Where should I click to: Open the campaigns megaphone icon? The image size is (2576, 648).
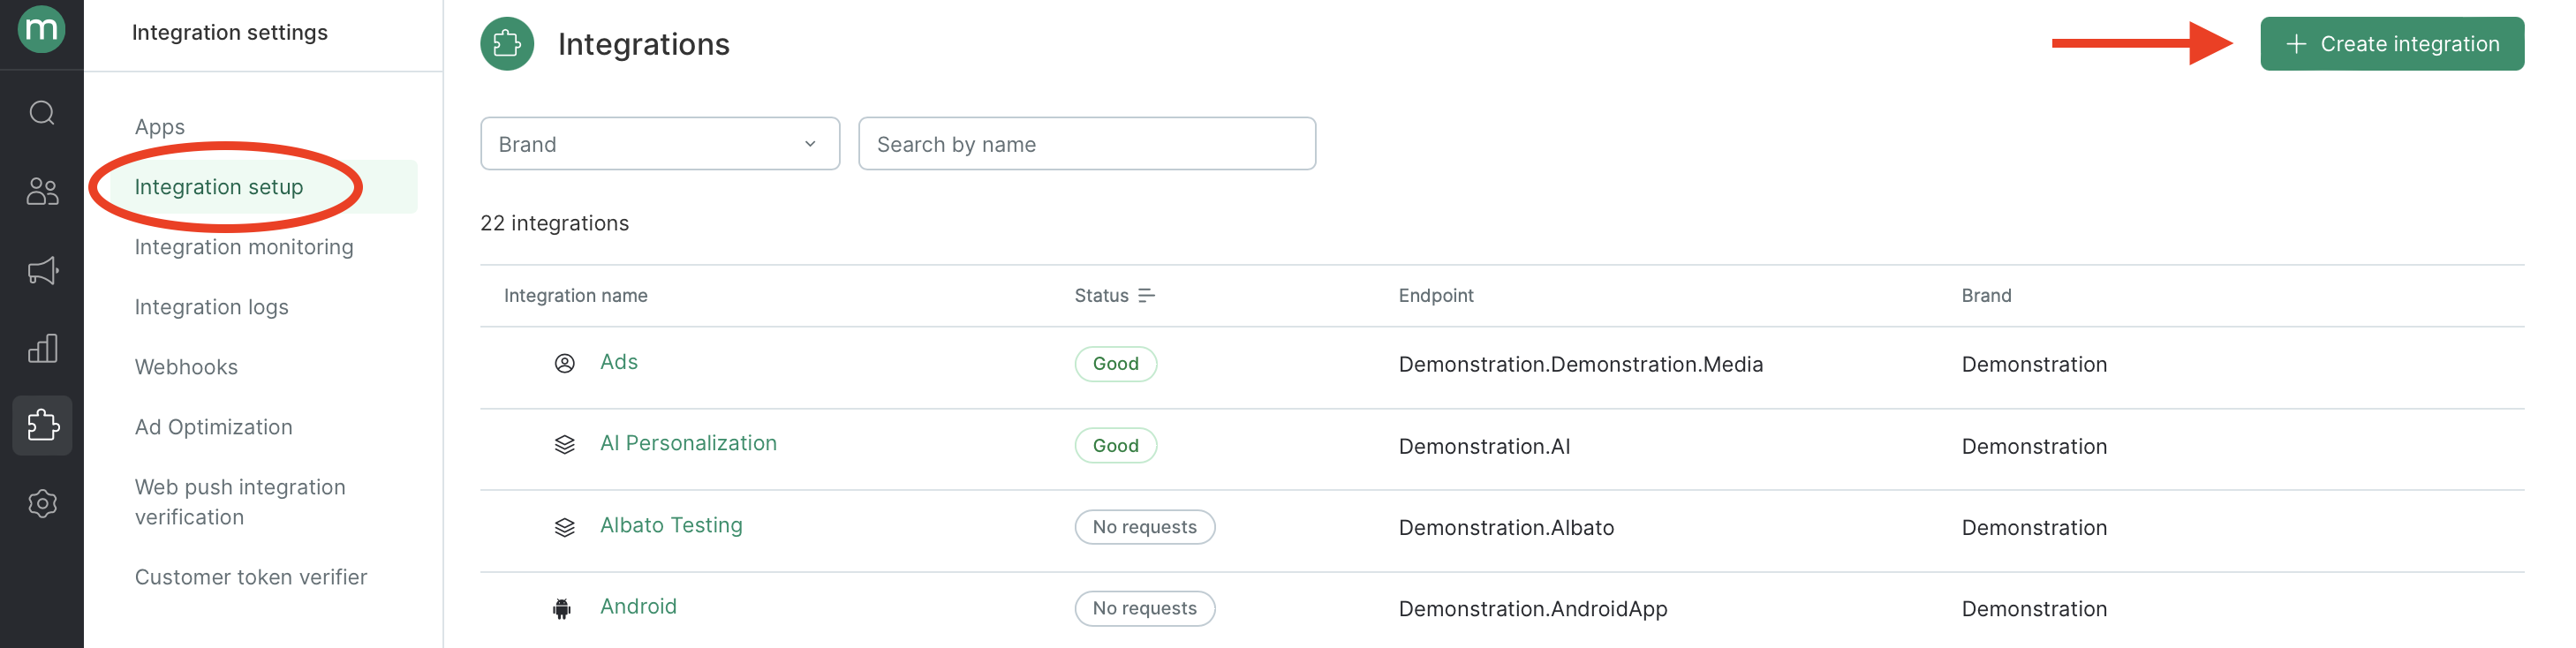tap(42, 270)
